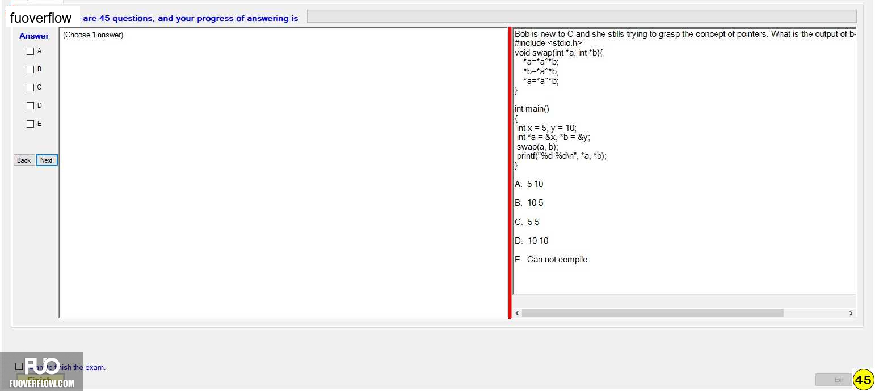Viewport: 875px width, 391px height.
Task: Click the line 'int *a = &x, *b = &y;'
Action: coord(554,137)
